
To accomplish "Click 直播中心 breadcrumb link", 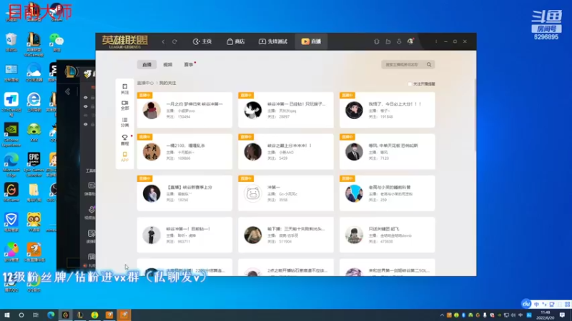I will 145,83.
